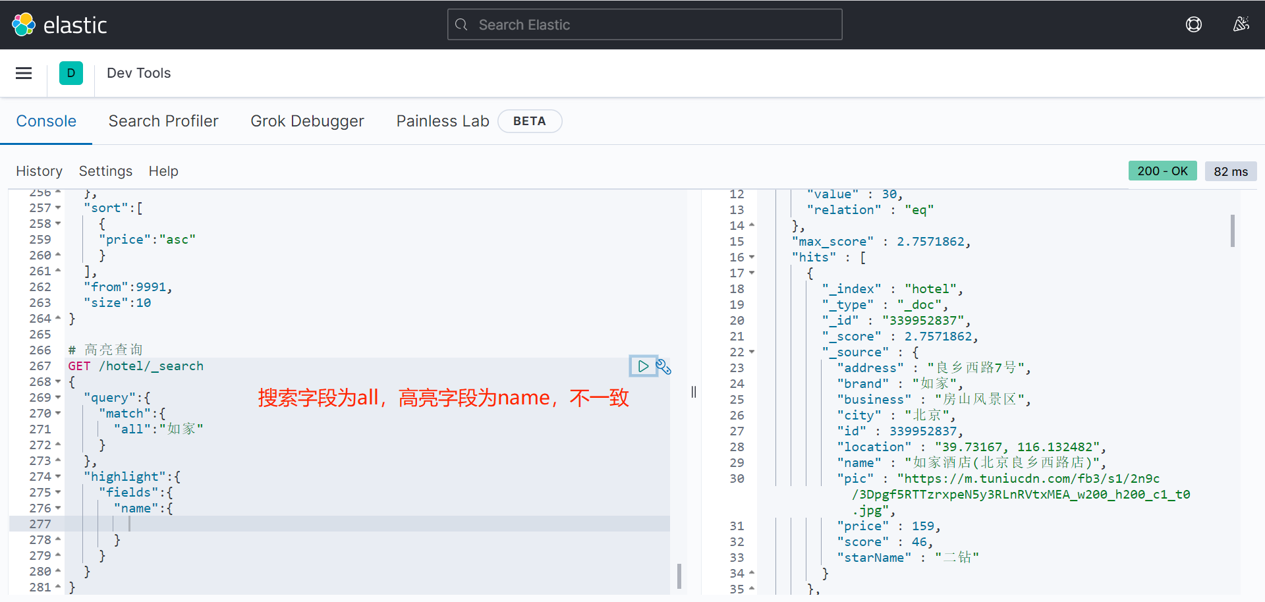
Task: Click the "name" : "如家酒店" output line
Action: (x=971, y=463)
